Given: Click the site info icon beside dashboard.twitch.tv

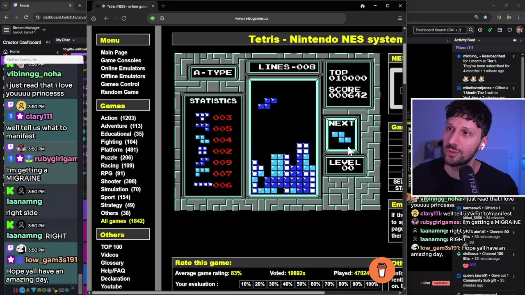Looking at the screenshot, I should (38, 17).
